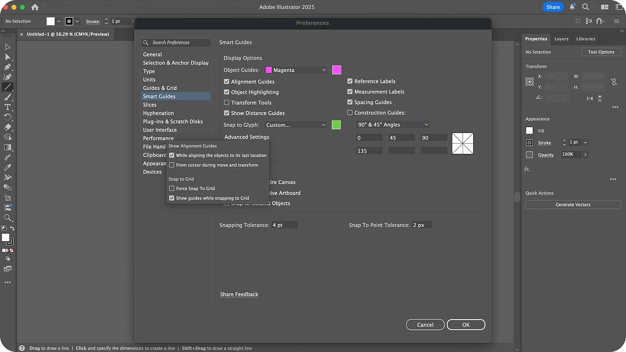Open the Share Feedback link
626x352 pixels.
point(239,294)
